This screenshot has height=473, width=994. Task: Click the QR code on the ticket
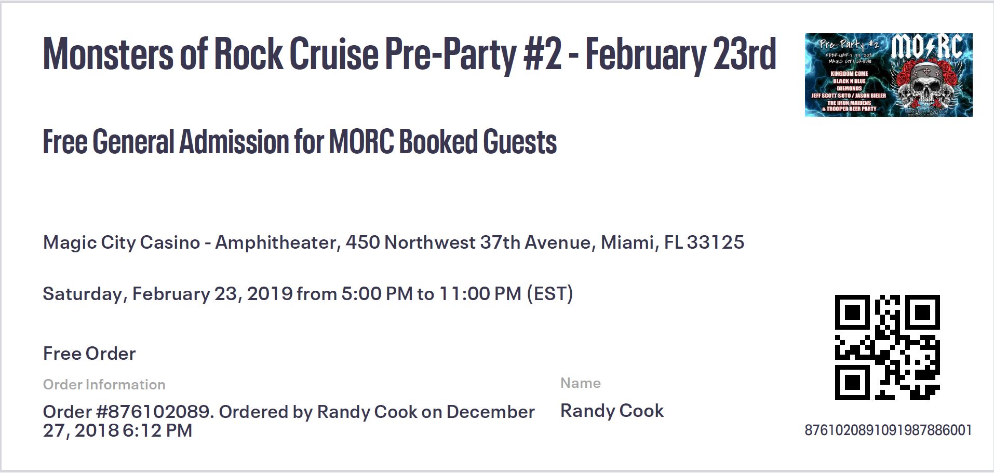click(x=887, y=347)
